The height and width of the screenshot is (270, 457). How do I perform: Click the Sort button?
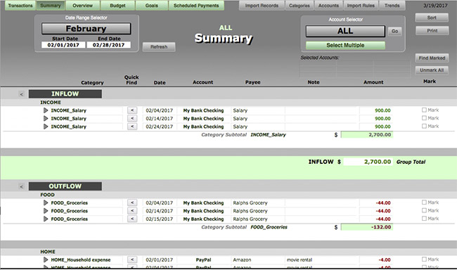pos(432,18)
